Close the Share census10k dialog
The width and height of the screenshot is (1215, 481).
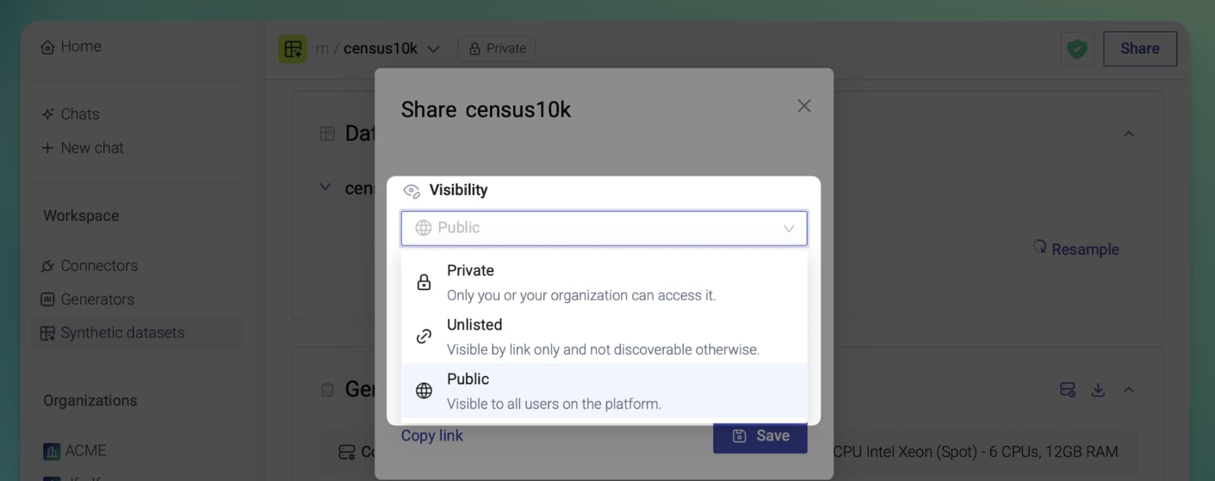804,106
